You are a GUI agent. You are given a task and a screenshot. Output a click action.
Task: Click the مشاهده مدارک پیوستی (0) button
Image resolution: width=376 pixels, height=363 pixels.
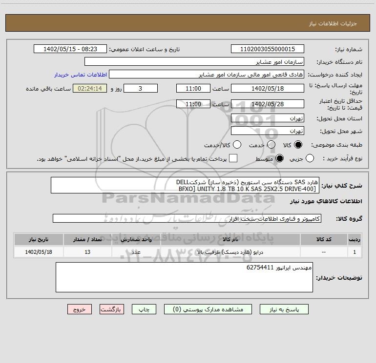[208, 309]
